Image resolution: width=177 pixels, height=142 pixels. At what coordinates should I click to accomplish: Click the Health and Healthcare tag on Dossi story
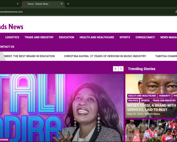[x=142, y=96]
